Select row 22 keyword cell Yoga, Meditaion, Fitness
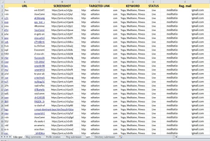 133,90
